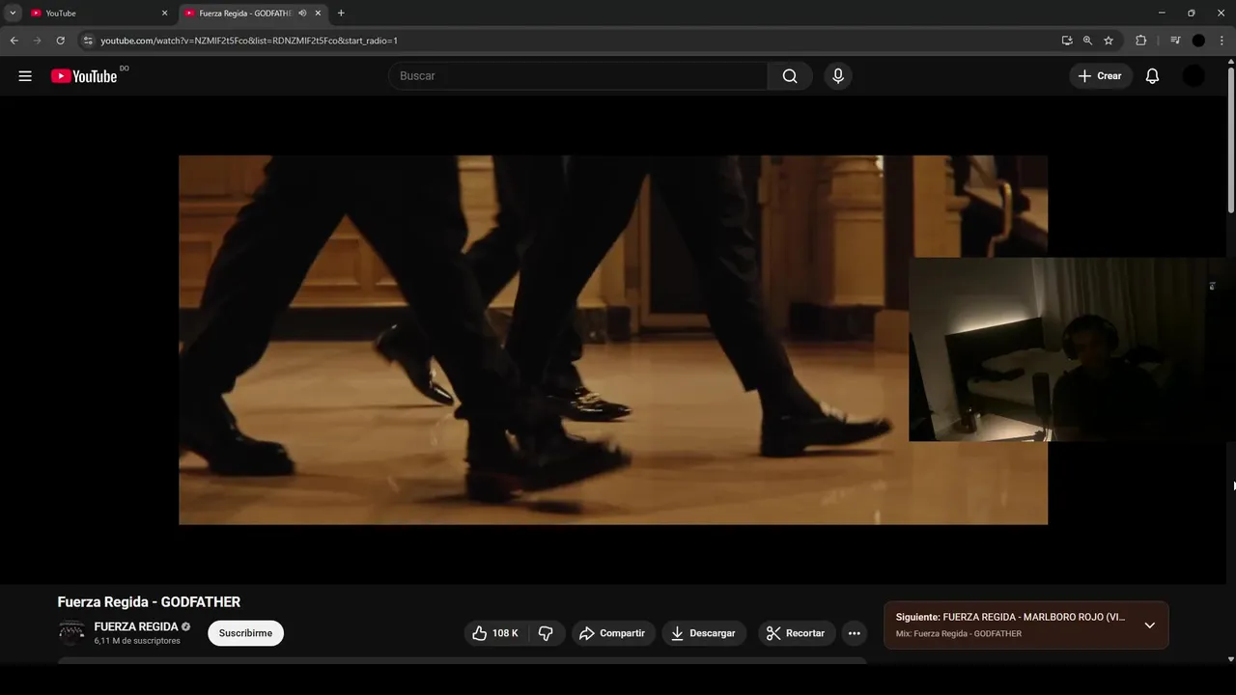Click the video title Fuerza Regida - GODFATHER
The height and width of the screenshot is (695, 1236).
(149, 601)
